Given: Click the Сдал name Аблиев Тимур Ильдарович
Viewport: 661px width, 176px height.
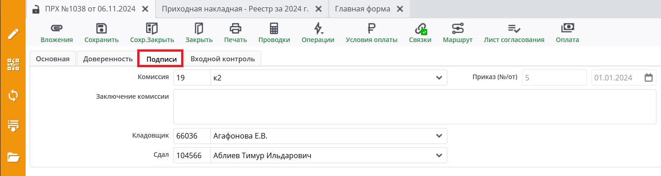Looking at the screenshot, I should coord(321,156).
